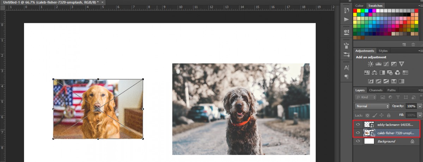Pick the red swatch in top-left of Swatches
The width and height of the screenshot is (423, 162).
coord(355,11)
